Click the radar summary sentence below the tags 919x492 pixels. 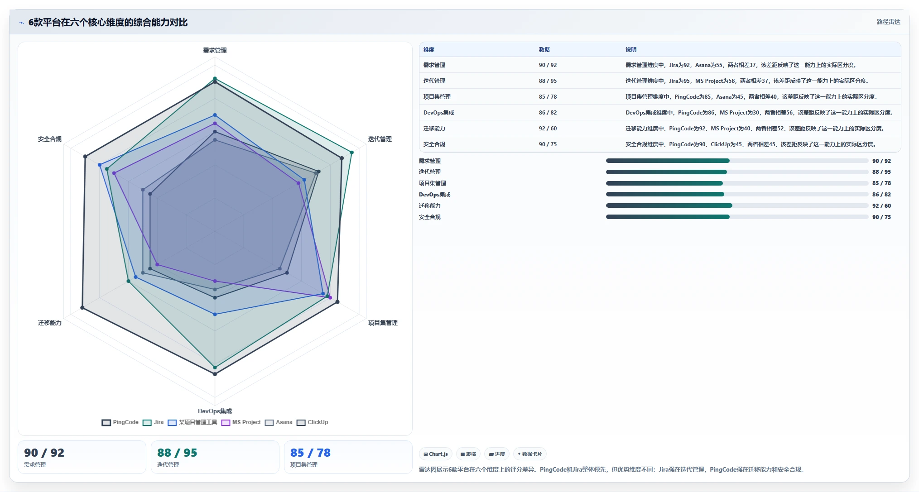pyautogui.click(x=612, y=469)
